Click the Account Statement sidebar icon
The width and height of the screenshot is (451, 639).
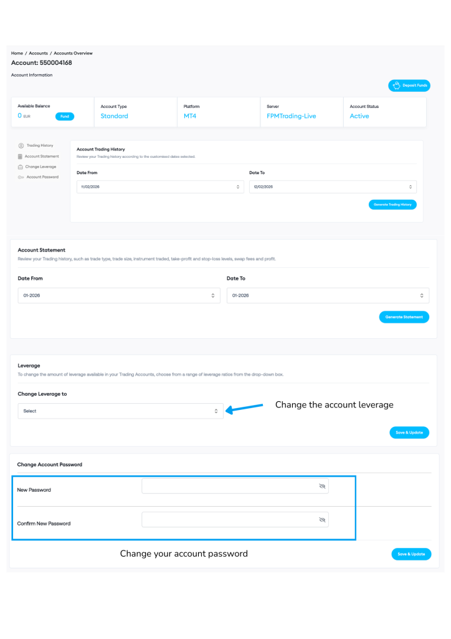[21, 156]
